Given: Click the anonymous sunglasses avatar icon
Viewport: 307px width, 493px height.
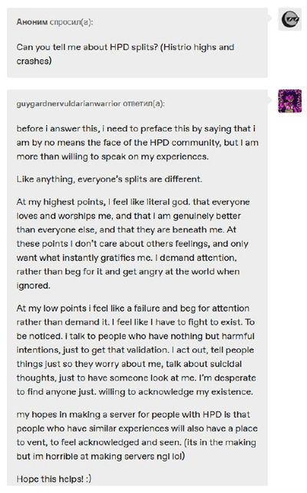Looking at the screenshot, I should pyautogui.click(x=290, y=19).
